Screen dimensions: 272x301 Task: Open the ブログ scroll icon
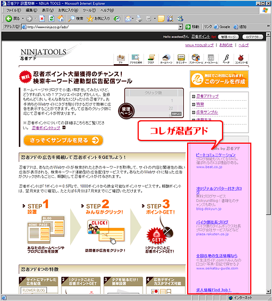pos(151,59)
